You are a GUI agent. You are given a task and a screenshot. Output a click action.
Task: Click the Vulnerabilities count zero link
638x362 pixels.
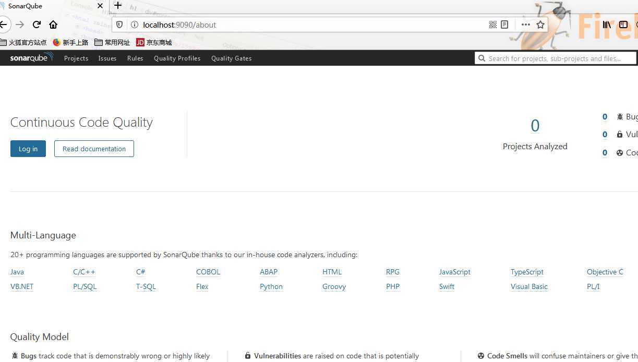coord(605,135)
